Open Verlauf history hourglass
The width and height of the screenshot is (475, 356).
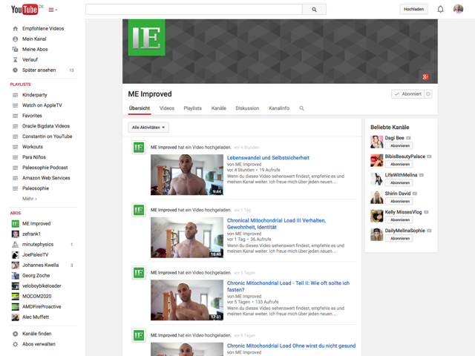[15, 59]
